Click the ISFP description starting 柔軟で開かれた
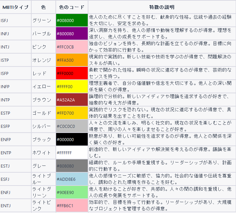 [162, 73]
